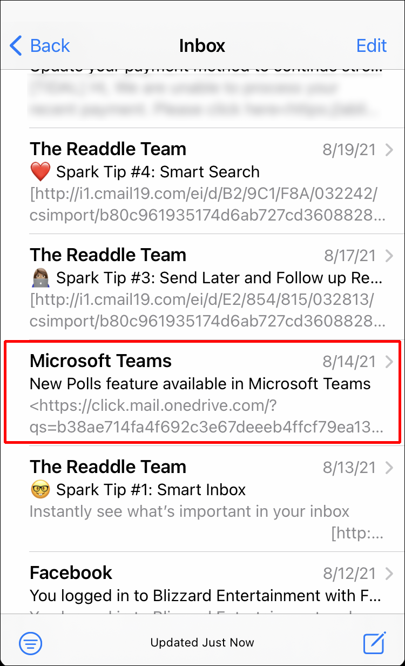Tap the nerd face emoji on Spark Tip #1

pos(40,490)
